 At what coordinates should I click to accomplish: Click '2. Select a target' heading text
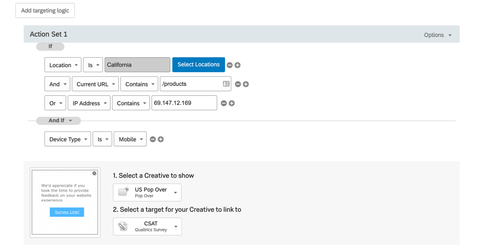(x=177, y=210)
